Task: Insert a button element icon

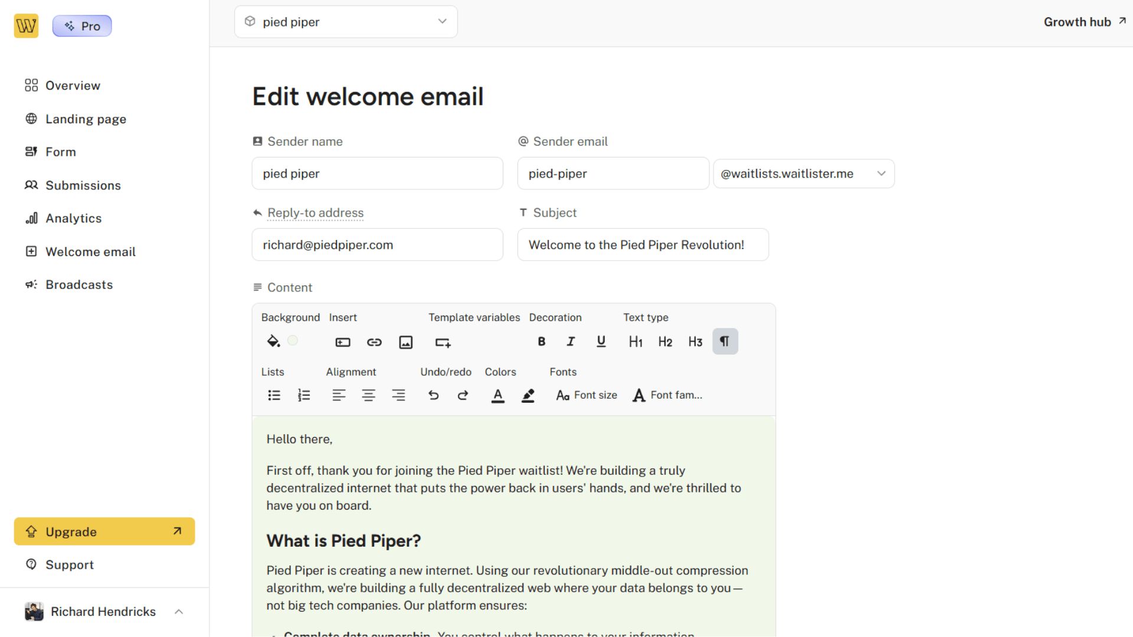Action: click(x=343, y=342)
